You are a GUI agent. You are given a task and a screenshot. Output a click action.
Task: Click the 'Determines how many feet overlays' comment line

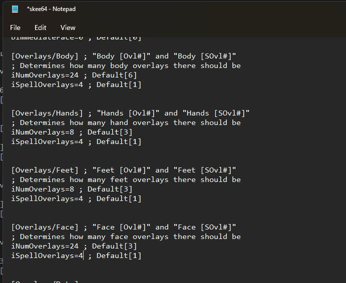[126, 179]
